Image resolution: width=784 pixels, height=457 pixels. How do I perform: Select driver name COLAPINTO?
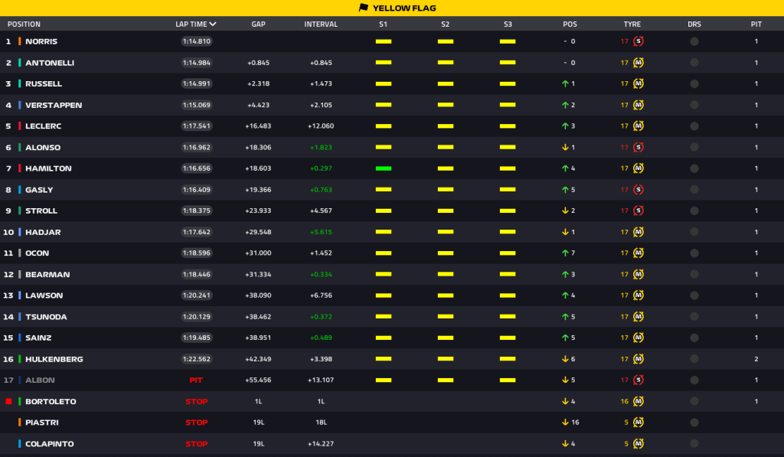50,443
